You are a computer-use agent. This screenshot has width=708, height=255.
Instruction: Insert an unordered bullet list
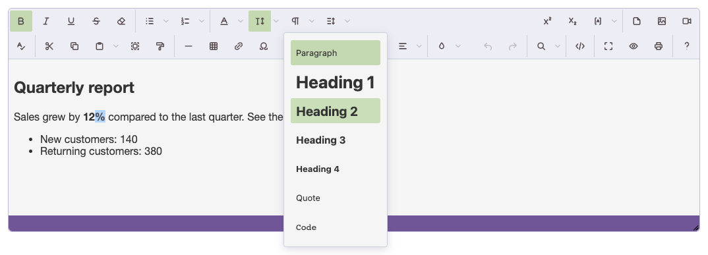tap(150, 21)
